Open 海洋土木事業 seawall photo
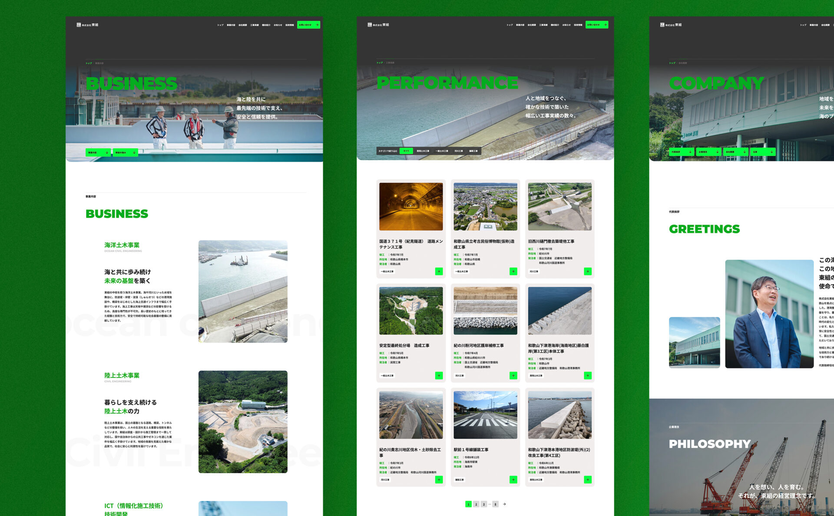The image size is (834, 516). pyautogui.click(x=243, y=291)
